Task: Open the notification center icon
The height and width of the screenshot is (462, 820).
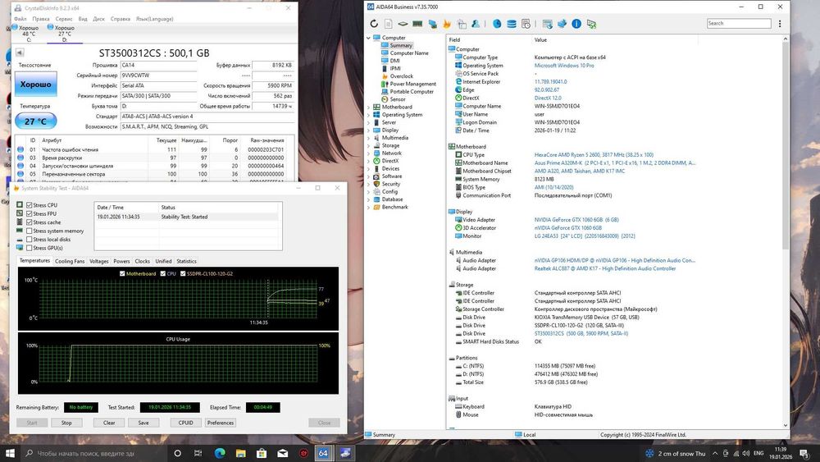Action: 804,453
